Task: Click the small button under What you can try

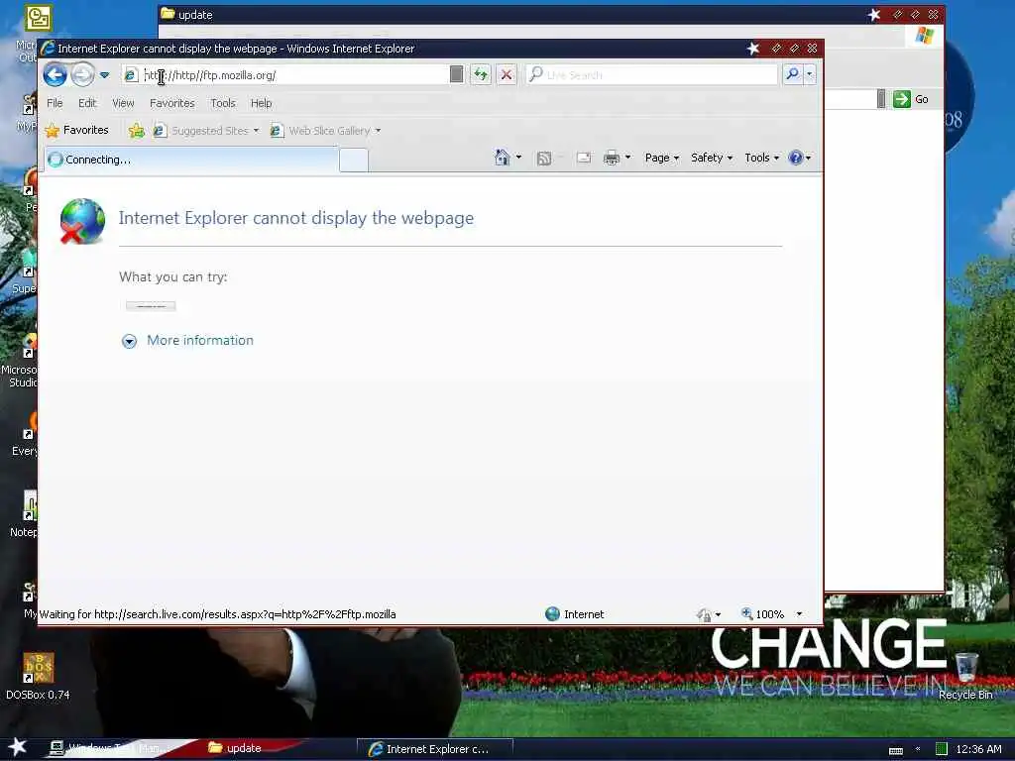Action: [x=151, y=306]
